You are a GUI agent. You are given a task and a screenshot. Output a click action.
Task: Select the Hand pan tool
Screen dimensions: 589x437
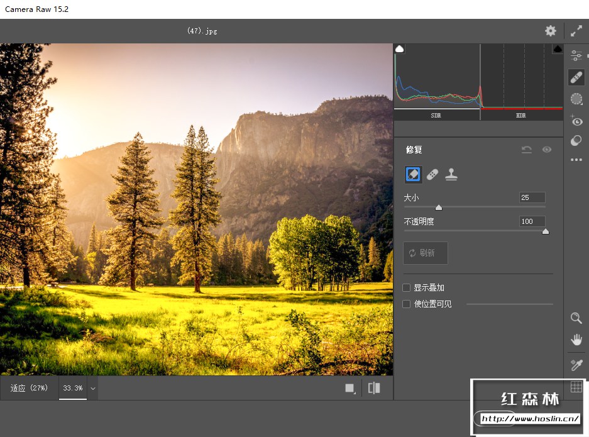tap(576, 340)
